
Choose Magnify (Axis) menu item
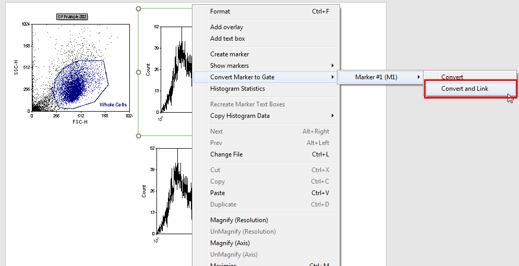(232, 243)
